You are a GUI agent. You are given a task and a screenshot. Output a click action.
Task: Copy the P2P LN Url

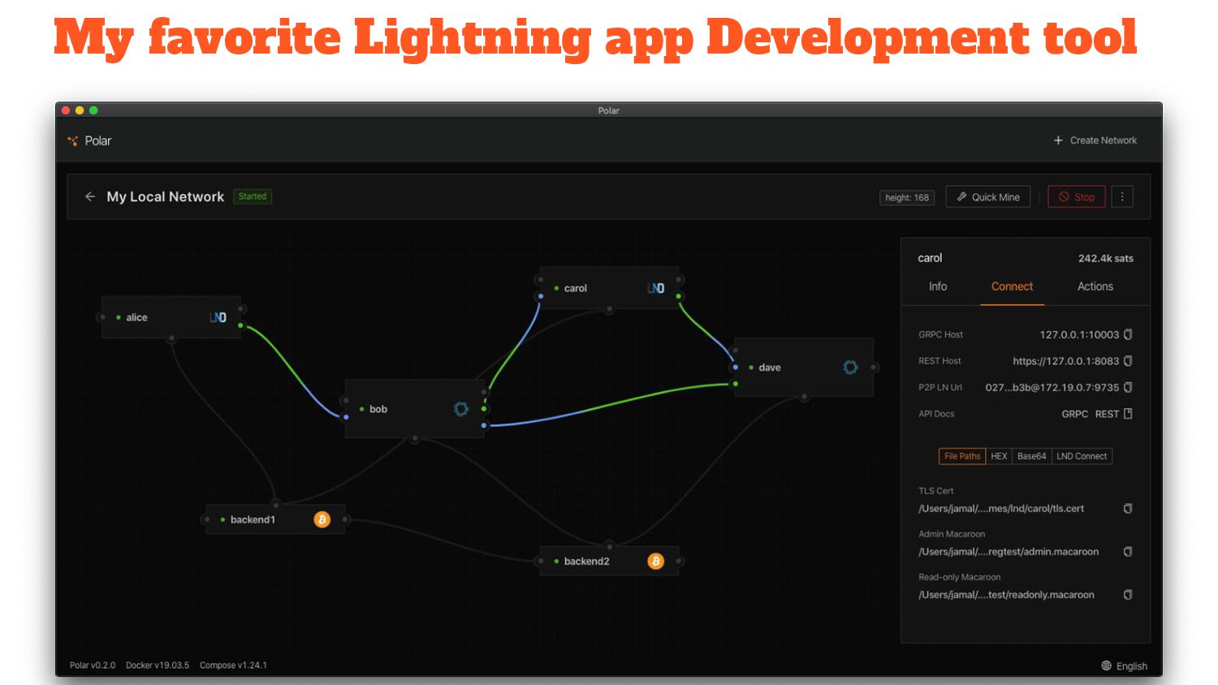point(1128,388)
